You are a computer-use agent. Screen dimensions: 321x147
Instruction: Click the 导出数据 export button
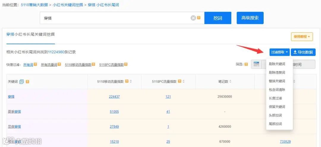click(x=303, y=52)
